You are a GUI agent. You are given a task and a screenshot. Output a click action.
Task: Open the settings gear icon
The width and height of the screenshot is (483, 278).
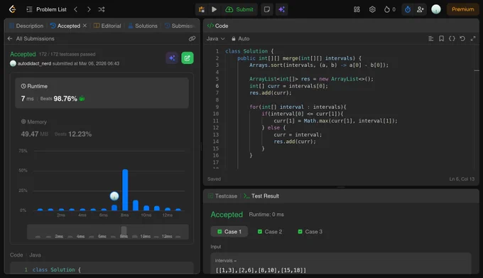coord(372,9)
